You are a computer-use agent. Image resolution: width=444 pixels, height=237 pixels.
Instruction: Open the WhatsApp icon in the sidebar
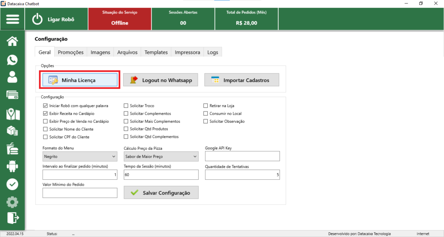[x=13, y=59]
